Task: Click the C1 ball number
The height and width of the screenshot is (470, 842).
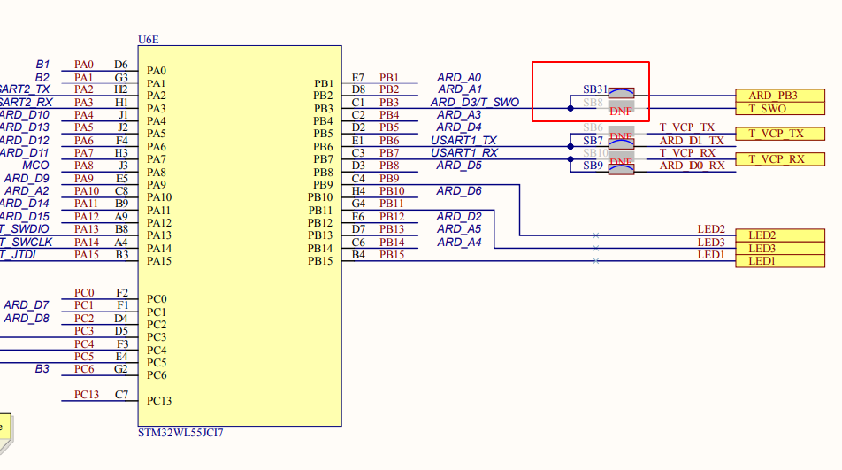Action: click(358, 103)
